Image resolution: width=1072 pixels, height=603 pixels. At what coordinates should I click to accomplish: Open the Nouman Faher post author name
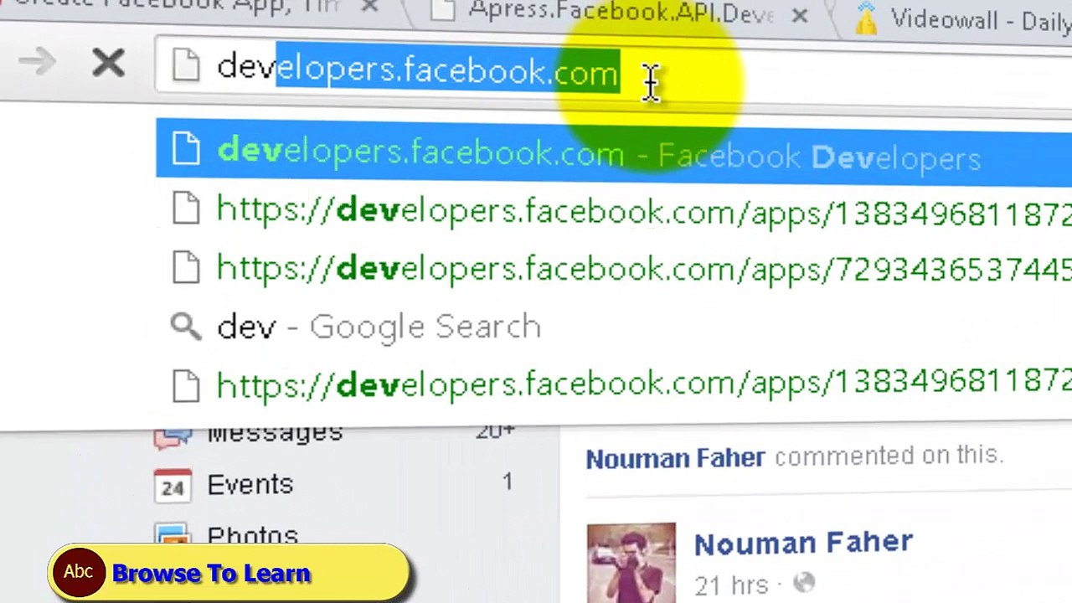click(x=802, y=543)
